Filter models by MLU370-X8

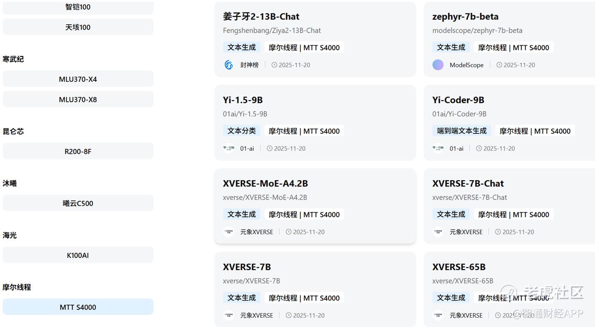[x=78, y=99]
